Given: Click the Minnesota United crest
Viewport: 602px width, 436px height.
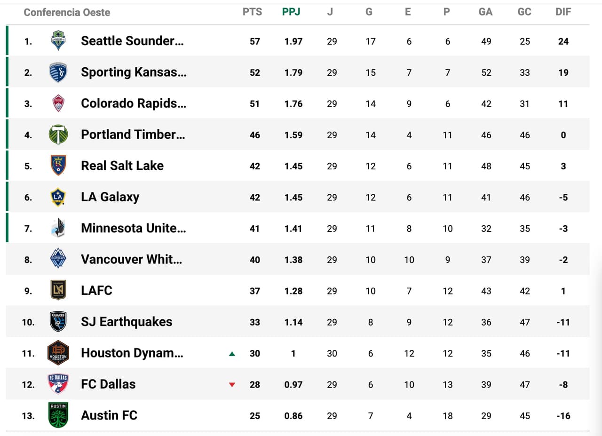Looking at the screenshot, I should (58, 228).
